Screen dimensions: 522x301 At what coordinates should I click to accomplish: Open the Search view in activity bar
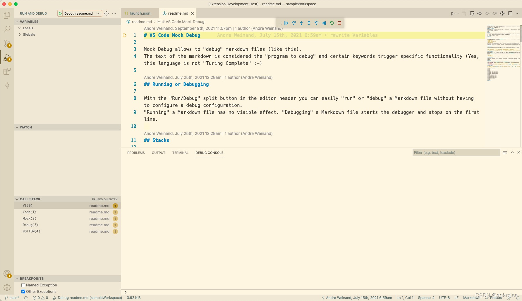coord(7,29)
